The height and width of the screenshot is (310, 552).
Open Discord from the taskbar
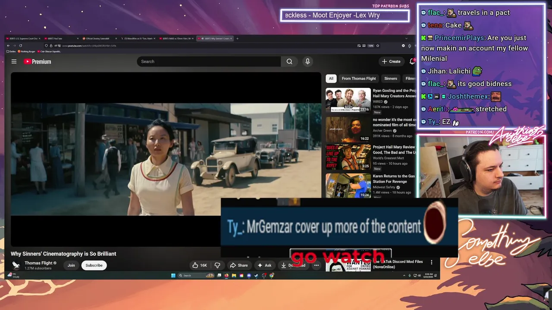coord(249,276)
